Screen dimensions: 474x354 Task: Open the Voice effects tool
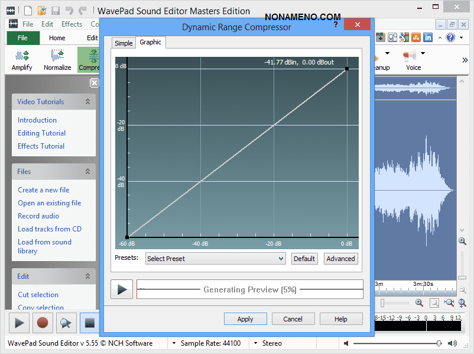pyautogui.click(x=413, y=59)
